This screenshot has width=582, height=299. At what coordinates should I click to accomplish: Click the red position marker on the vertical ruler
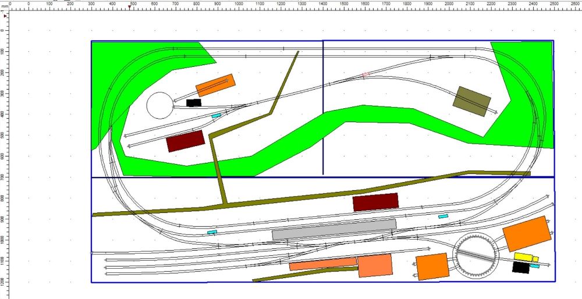pos(5,16)
